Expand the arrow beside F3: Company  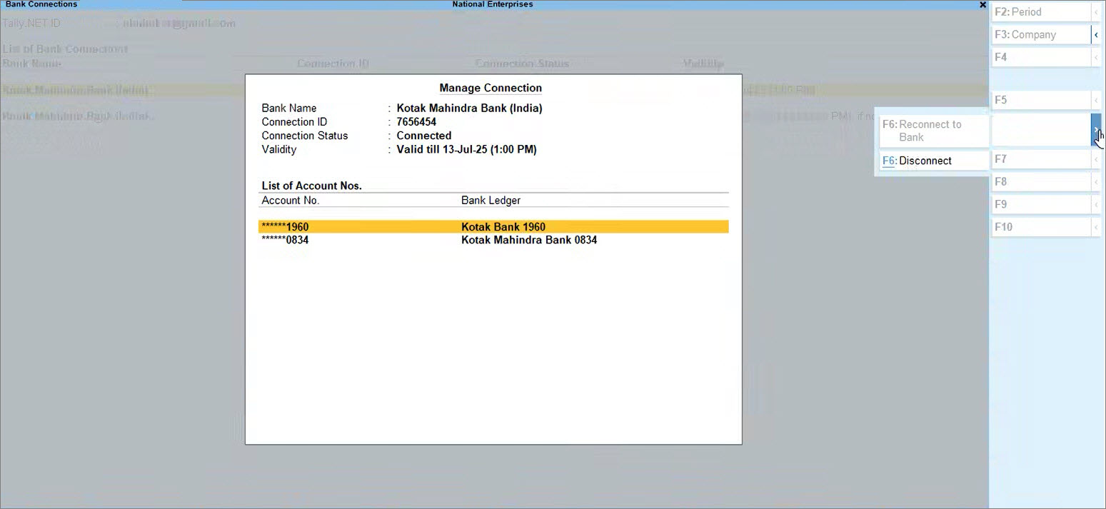click(x=1096, y=35)
